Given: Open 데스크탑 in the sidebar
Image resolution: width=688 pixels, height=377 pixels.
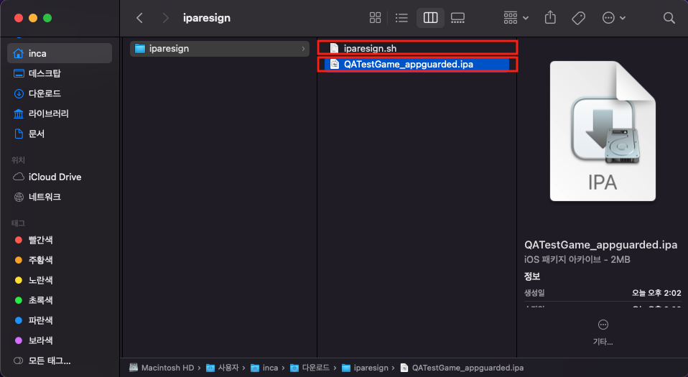Looking at the screenshot, I should click(x=45, y=73).
